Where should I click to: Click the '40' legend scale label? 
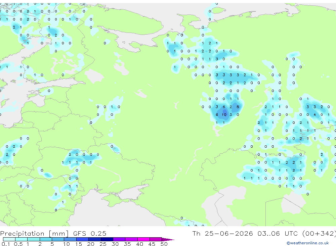click(x=140, y=244)
